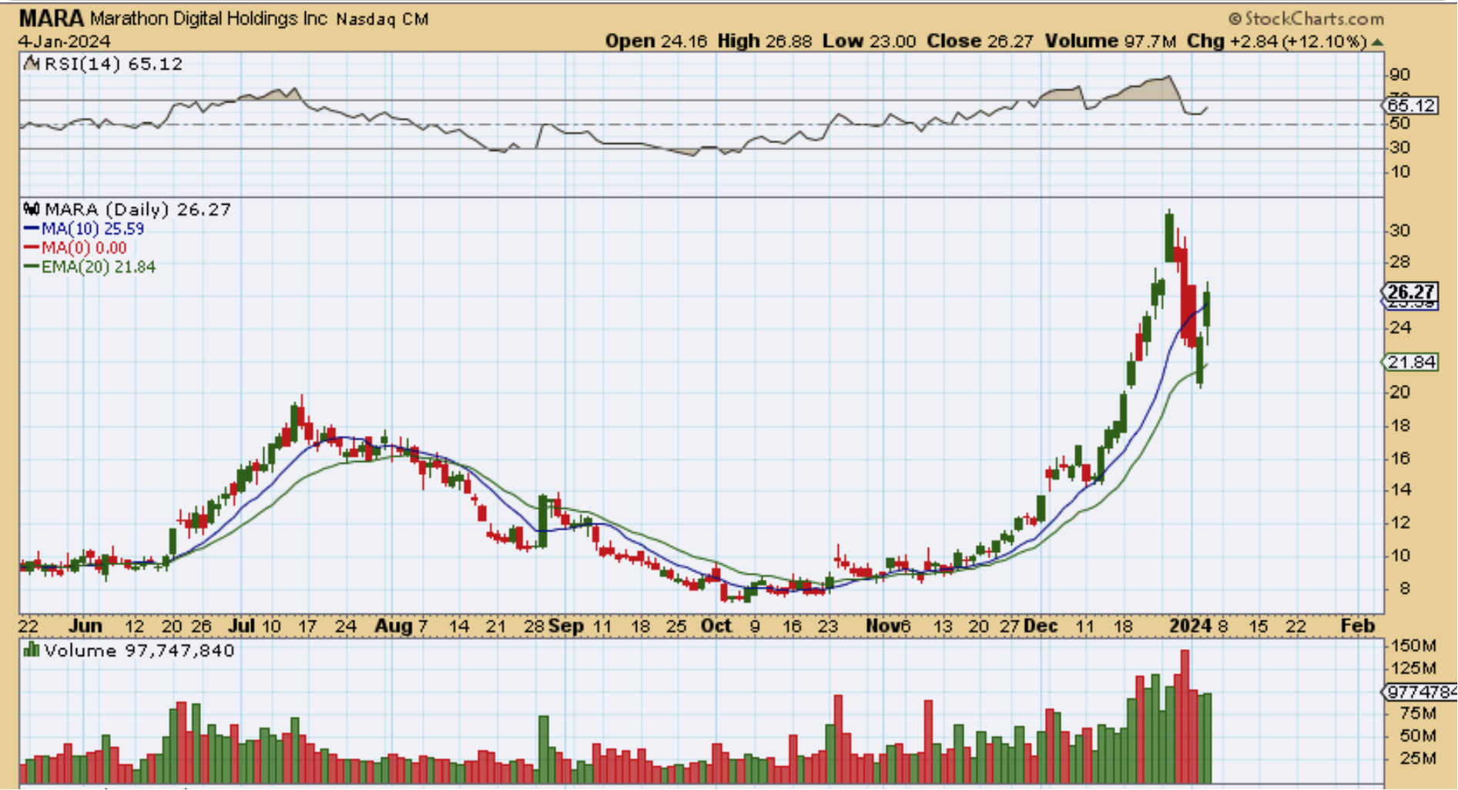Click the boxed 65.12 RSI value tag

(x=1411, y=105)
